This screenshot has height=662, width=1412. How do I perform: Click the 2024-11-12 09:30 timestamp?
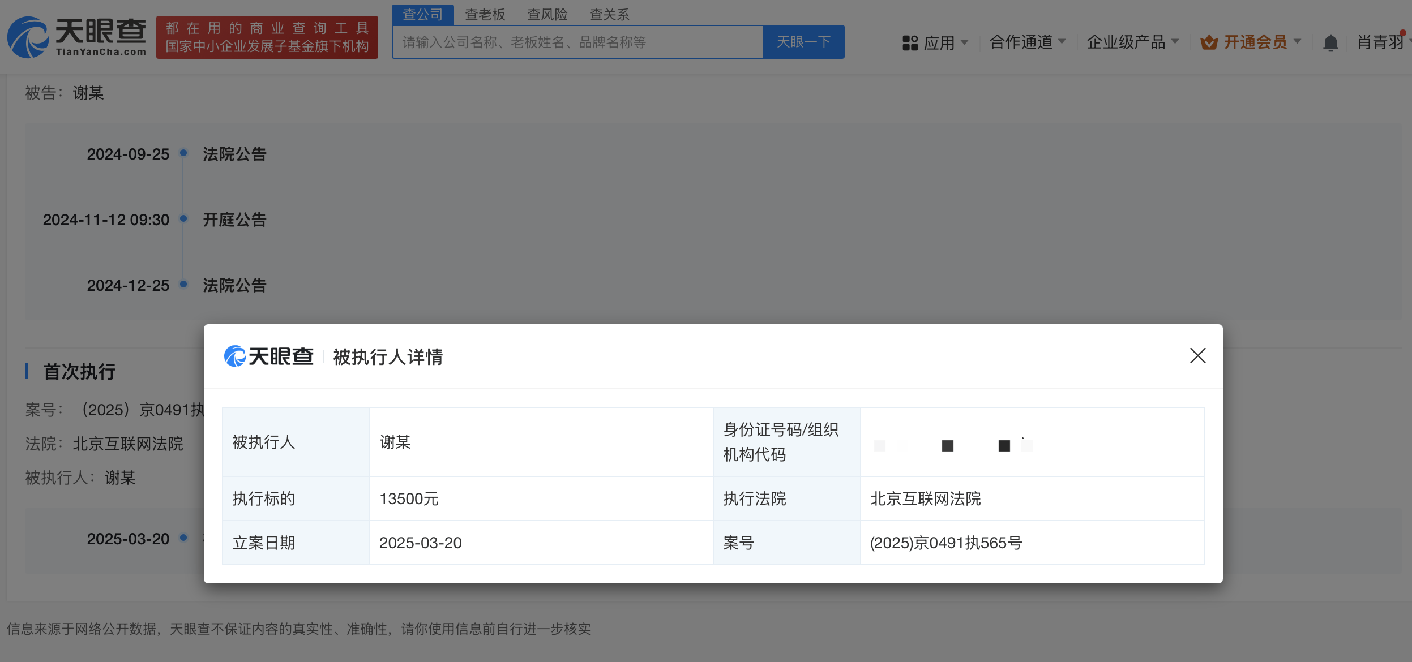(106, 220)
